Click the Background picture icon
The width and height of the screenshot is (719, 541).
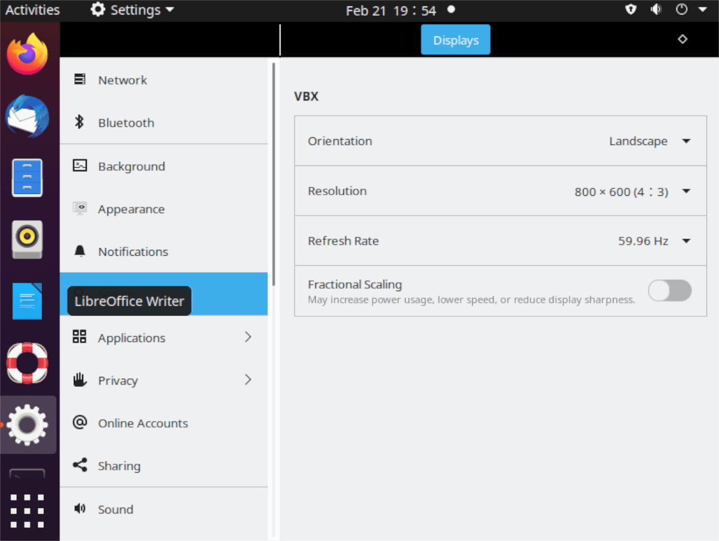point(79,166)
